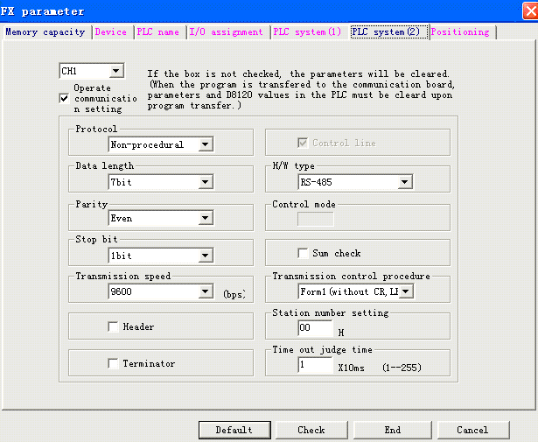538x442 pixels.
Task: Click the Default button
Action: click(234, 430)
